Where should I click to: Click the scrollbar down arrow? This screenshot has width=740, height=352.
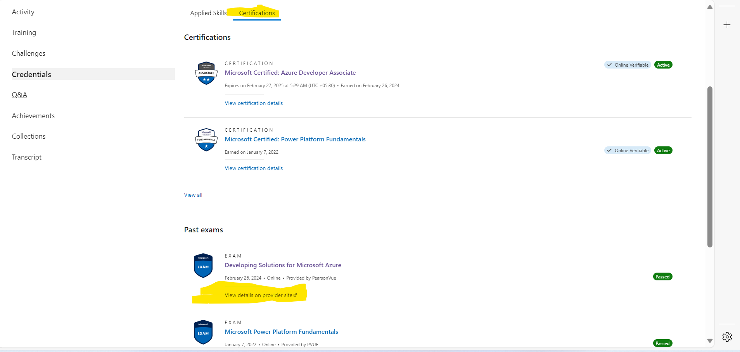pyautogui.click(x=710, y=341)
